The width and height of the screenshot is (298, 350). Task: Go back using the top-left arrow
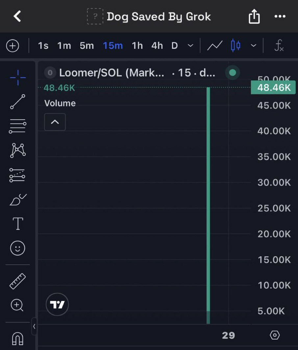tap(17, 16)
